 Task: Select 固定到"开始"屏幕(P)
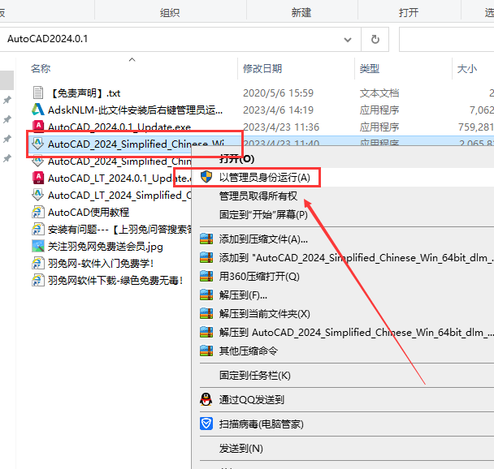tap(263, 214)
